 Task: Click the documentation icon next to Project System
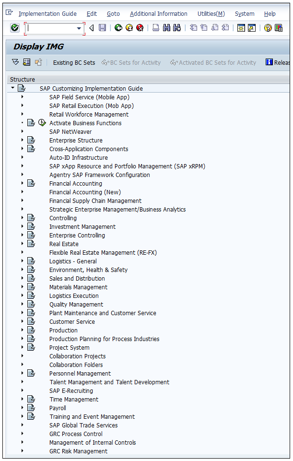[31, 347]
